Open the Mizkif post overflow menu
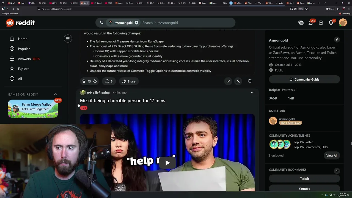 coord(253,92)
